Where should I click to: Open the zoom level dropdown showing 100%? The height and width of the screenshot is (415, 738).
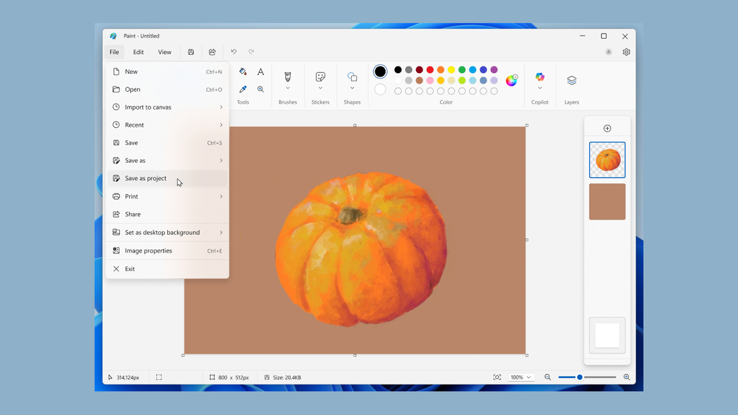tap(521, 377)
